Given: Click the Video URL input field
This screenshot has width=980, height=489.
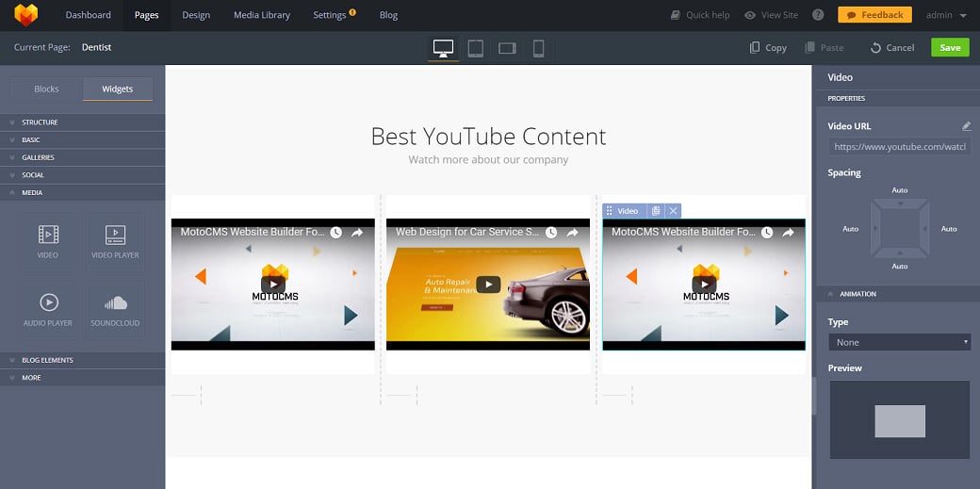Looking at the screenshot, I should click(x=899, y=147).
